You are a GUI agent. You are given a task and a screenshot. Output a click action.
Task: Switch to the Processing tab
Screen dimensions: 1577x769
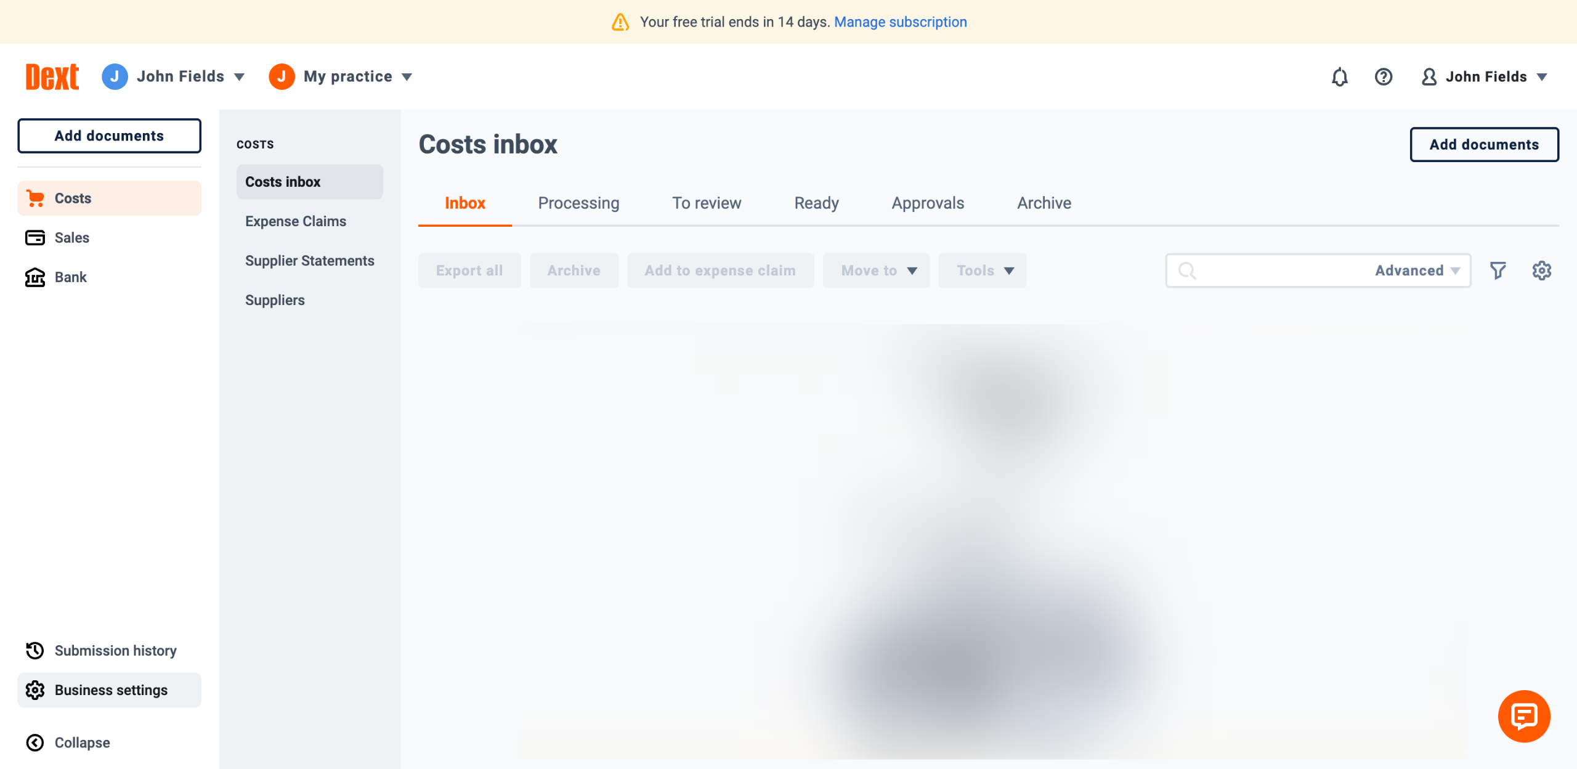(578, 203)
